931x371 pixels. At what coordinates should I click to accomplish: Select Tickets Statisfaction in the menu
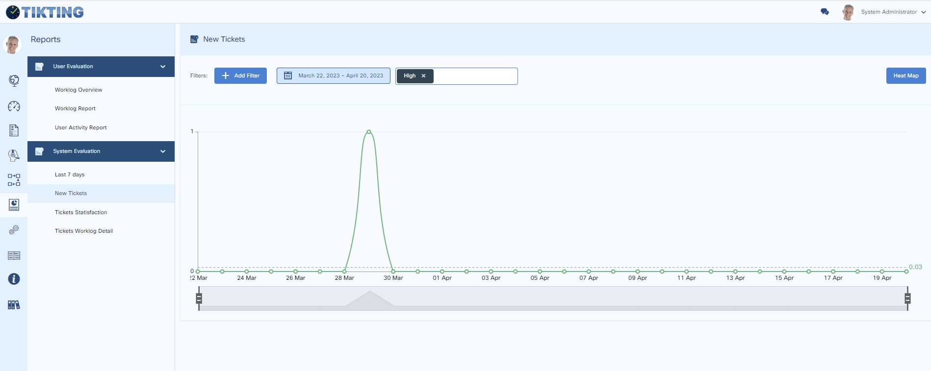81,212
